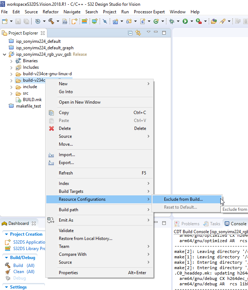
Task: Click the hammer Build toolbar icon
Action: click(x=51, y=21)
